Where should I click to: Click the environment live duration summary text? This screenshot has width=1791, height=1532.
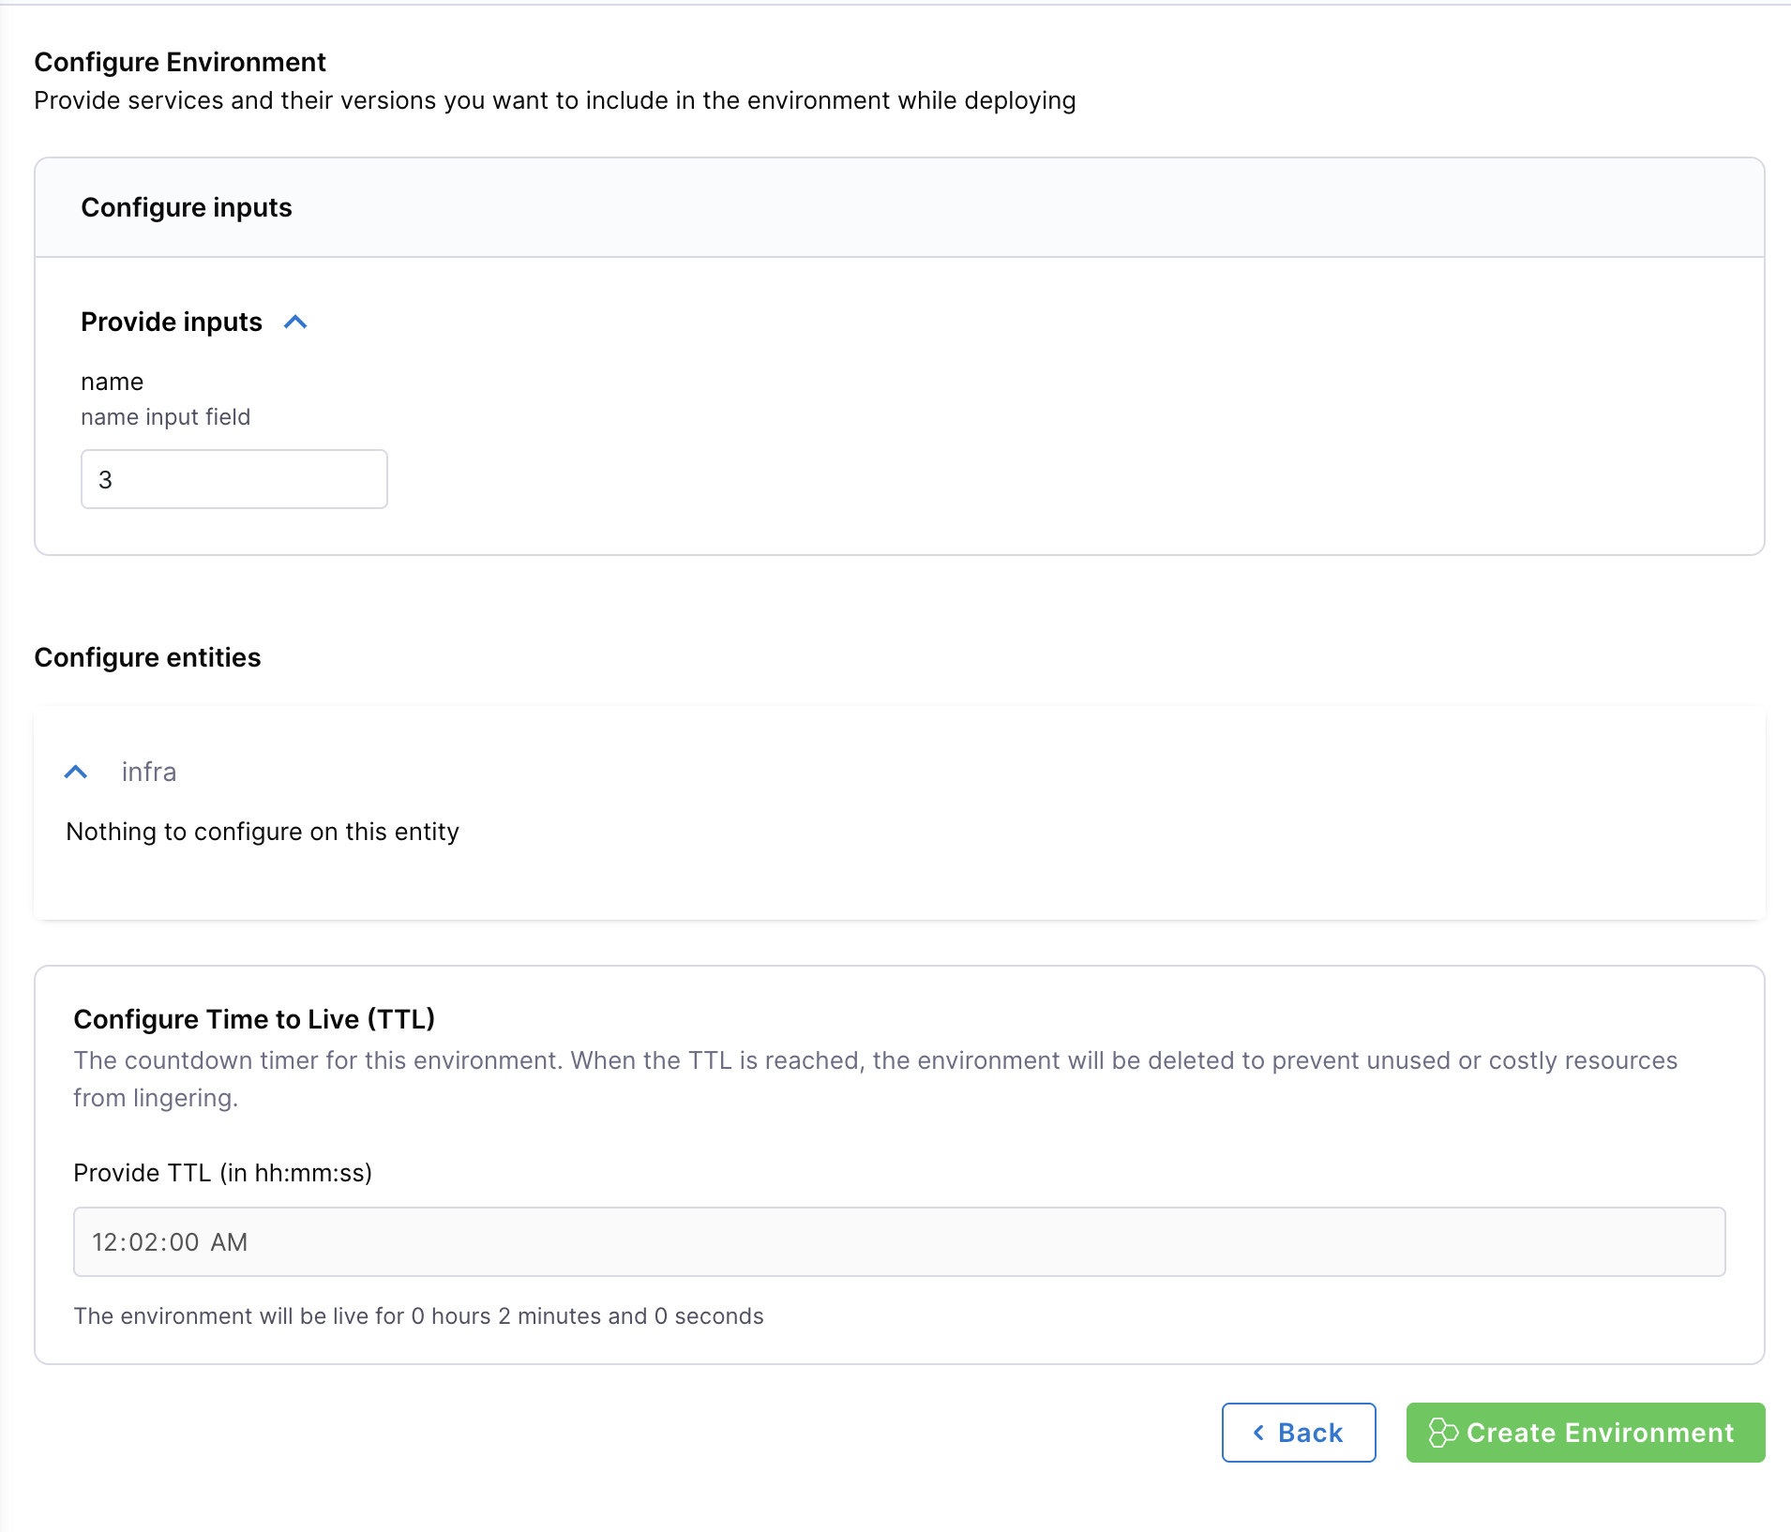pyautogui.click(x=418, y=1316)
